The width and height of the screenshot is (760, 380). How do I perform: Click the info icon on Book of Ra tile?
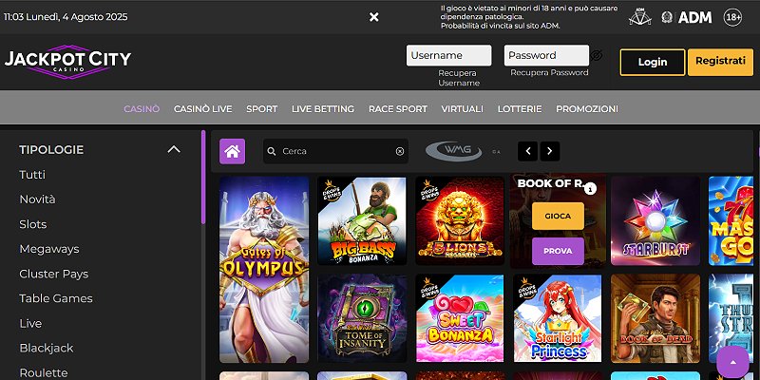tap(590, 189)
